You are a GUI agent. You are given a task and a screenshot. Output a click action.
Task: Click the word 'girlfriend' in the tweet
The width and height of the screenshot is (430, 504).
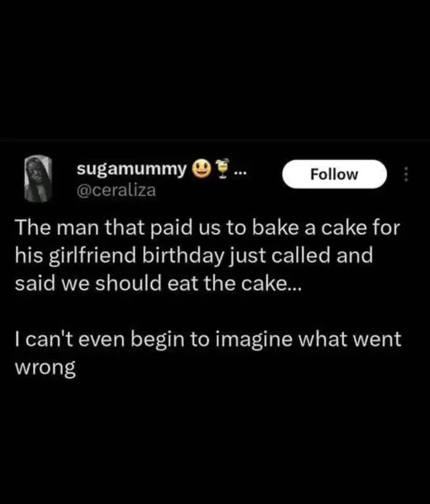tap(93, 256)
